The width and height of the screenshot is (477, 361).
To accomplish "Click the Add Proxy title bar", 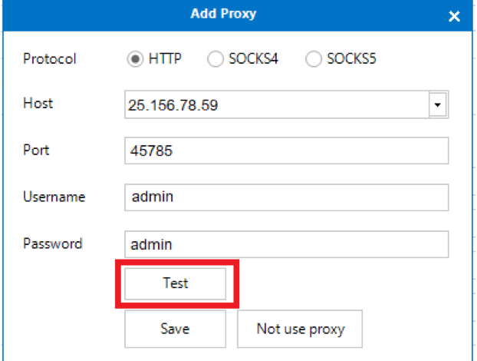I will pyautogui.click(x=224, y=14).
